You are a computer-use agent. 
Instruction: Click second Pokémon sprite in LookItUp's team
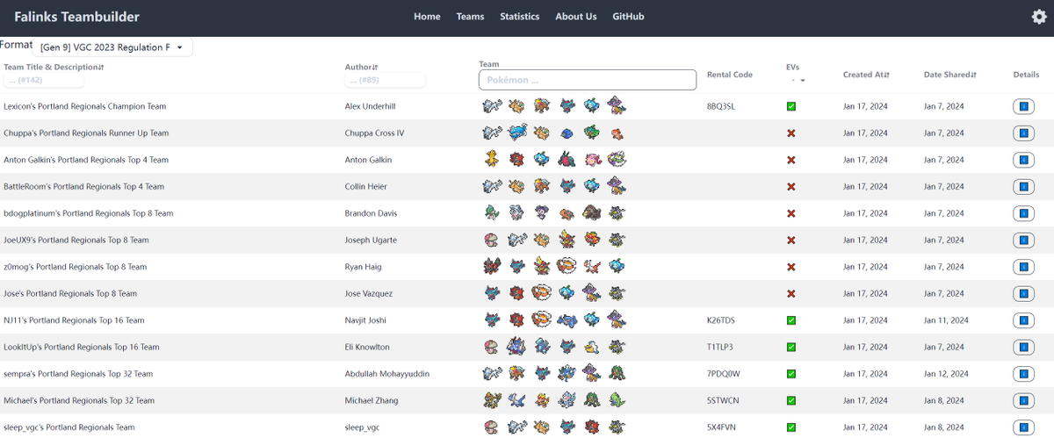(517, 348)
